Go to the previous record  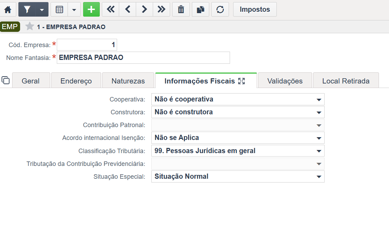pos(127,9)
